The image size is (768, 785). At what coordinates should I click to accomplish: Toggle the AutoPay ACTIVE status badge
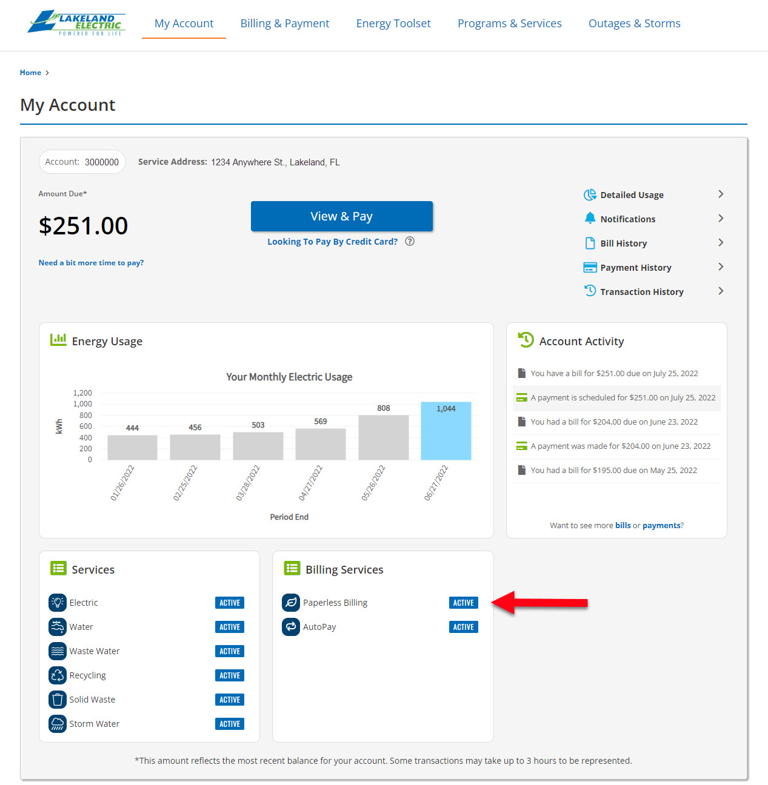463,627
